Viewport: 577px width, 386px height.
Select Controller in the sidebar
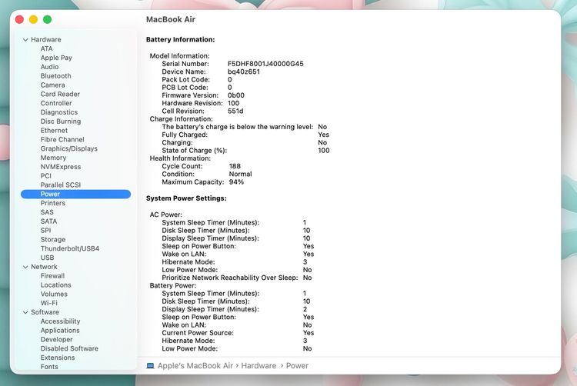point(56,103)
